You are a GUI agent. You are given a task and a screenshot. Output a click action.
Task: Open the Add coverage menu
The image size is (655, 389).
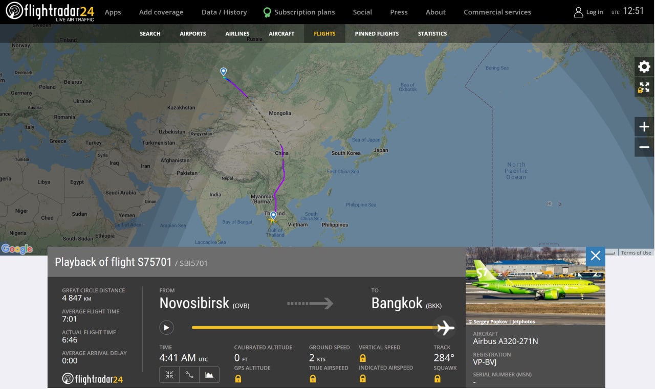coord(161,12)
